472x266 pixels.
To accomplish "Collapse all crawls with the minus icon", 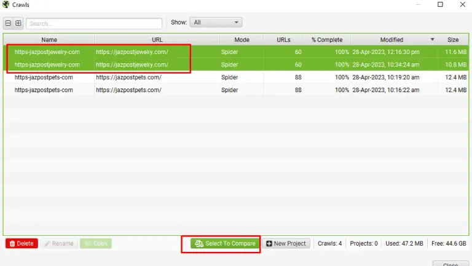I will point(8,23).
